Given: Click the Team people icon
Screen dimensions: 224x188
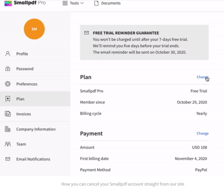Looking at the screenshot, I should point(8,144).
